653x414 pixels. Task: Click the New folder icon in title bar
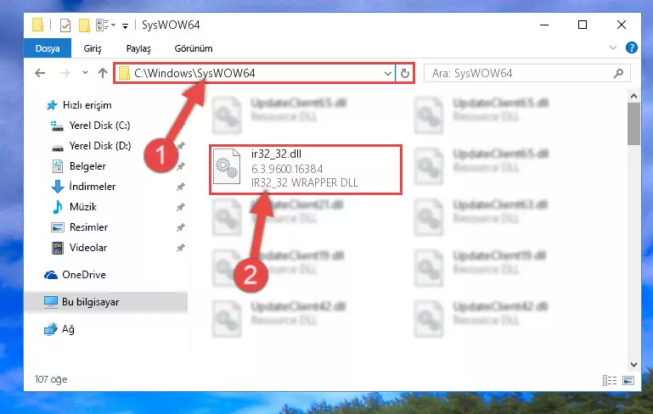(84, 25)
